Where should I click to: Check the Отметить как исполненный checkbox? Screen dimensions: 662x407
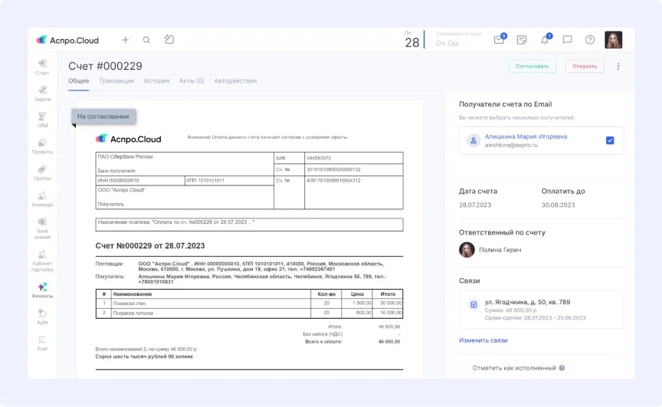[x=464, y=368]
